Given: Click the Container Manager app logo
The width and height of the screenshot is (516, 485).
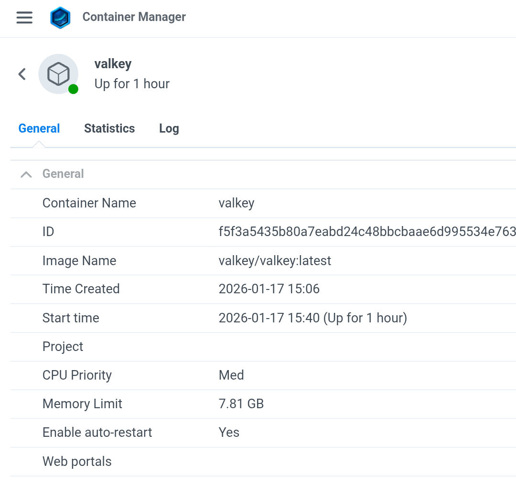Looking at the screenshot, I should tap(60, 18).
